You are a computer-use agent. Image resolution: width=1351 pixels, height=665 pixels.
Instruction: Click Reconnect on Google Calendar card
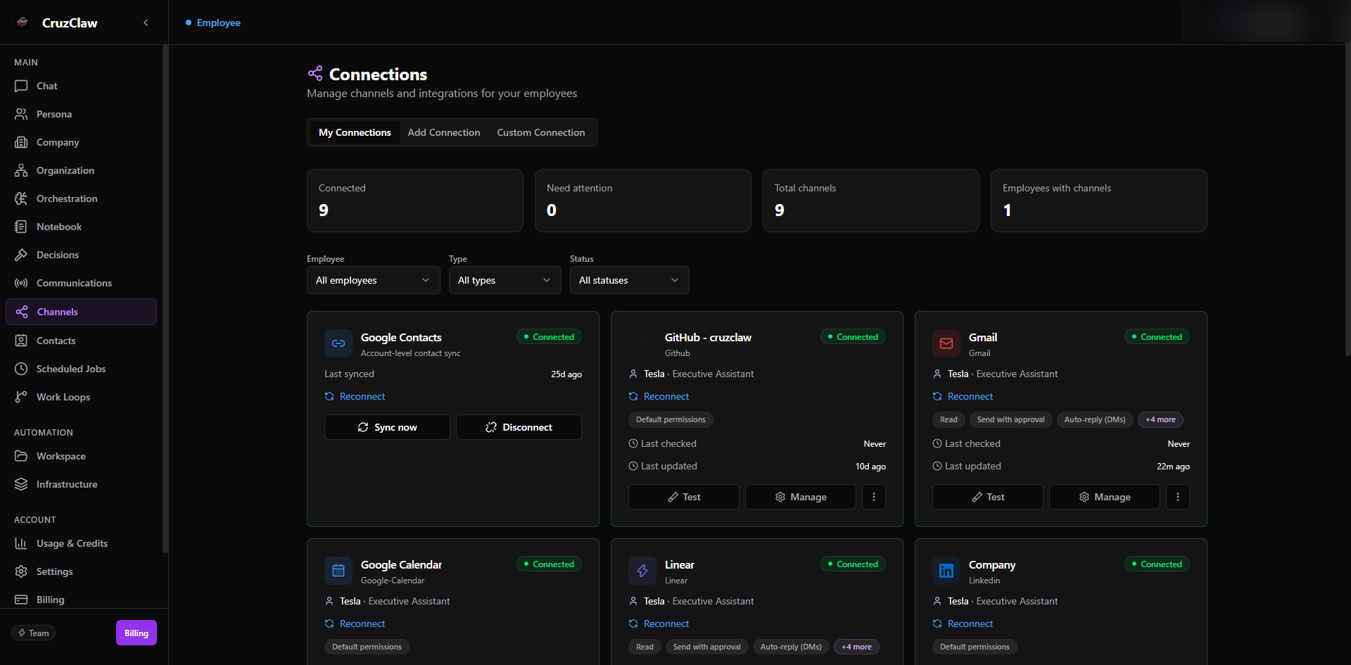(x=355, y=623)
